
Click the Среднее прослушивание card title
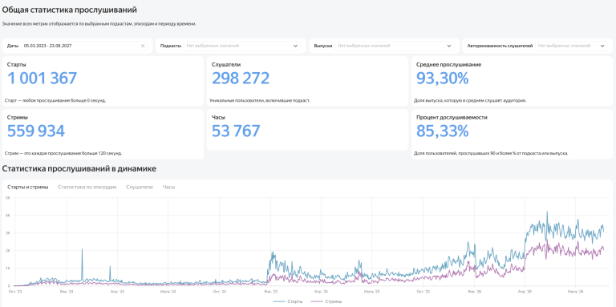[448, 64]
